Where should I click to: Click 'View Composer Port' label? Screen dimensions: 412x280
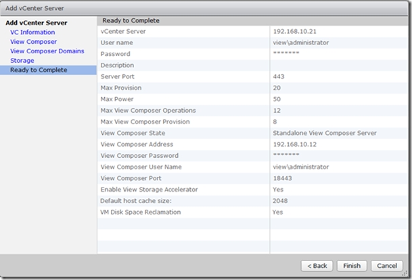click(131, 178)
